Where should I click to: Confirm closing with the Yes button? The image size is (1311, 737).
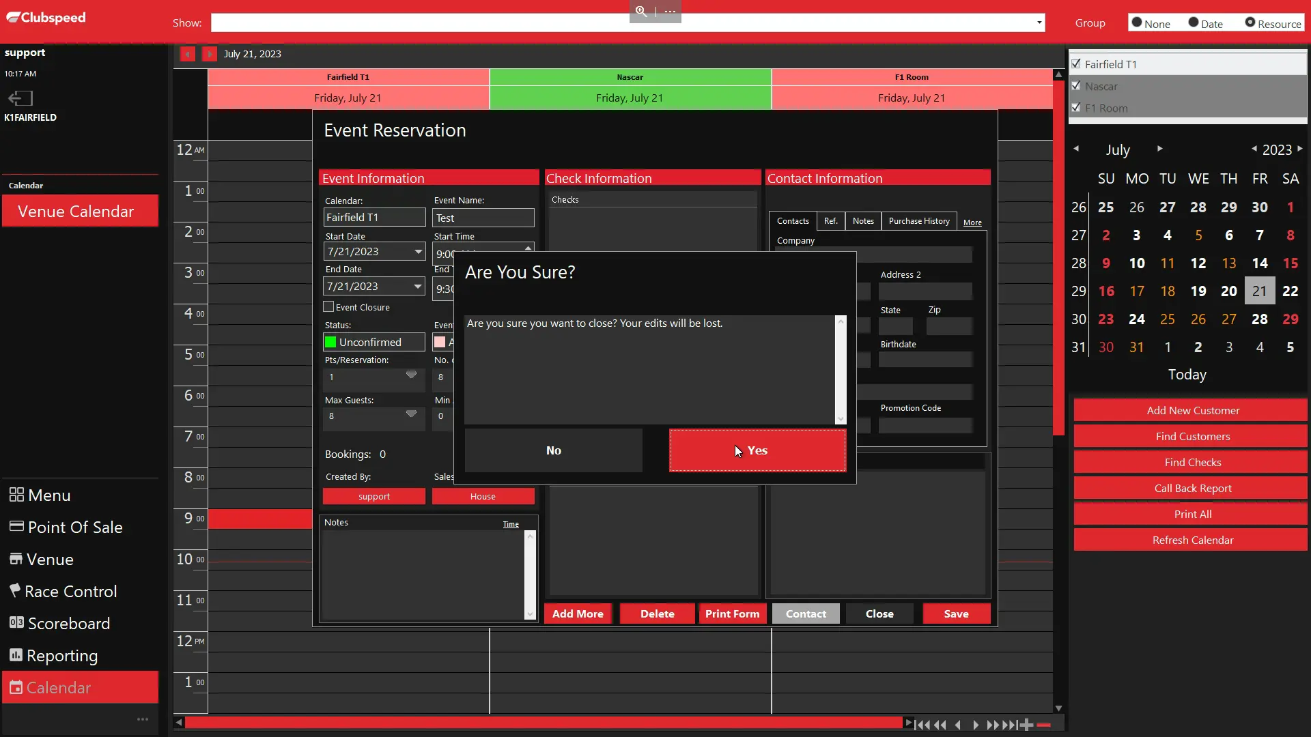(757, 450)
